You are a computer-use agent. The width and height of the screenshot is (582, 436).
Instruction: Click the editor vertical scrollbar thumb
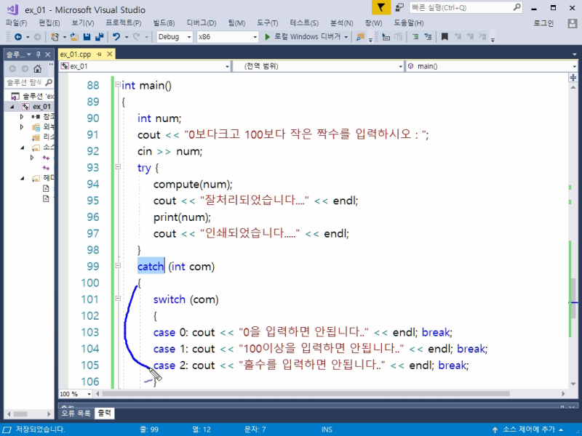pos(573,298)
